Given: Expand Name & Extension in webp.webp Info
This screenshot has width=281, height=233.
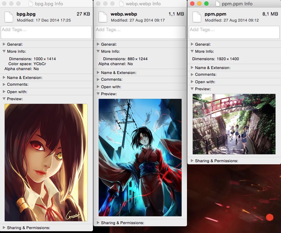Looking at the screenshot, I should click(x=98, y=72).
